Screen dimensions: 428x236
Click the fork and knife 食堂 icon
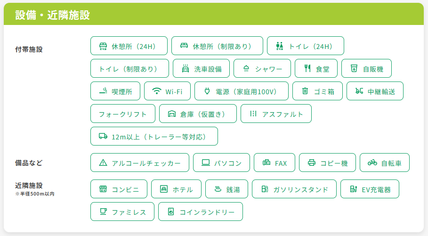tap(307, 69)
